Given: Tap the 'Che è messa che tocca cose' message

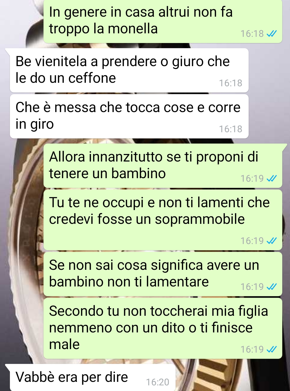Looking at the screenshot, I should tap(129, 116).
